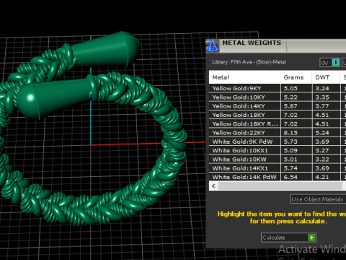Click grams value 5.22
346x260 pixels.
[x=290, y=97]
